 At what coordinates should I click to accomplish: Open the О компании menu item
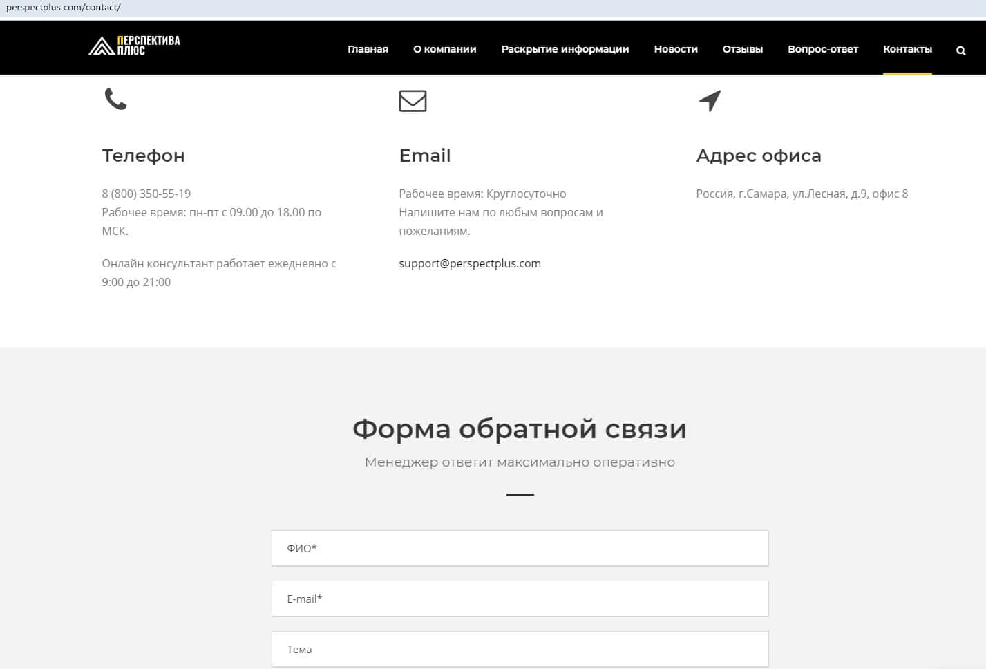[445, 49]
